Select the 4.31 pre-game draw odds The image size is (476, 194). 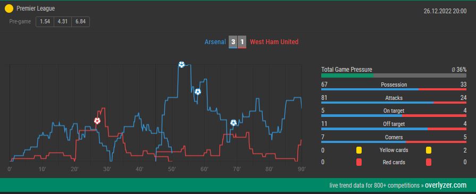pos(63,22)
